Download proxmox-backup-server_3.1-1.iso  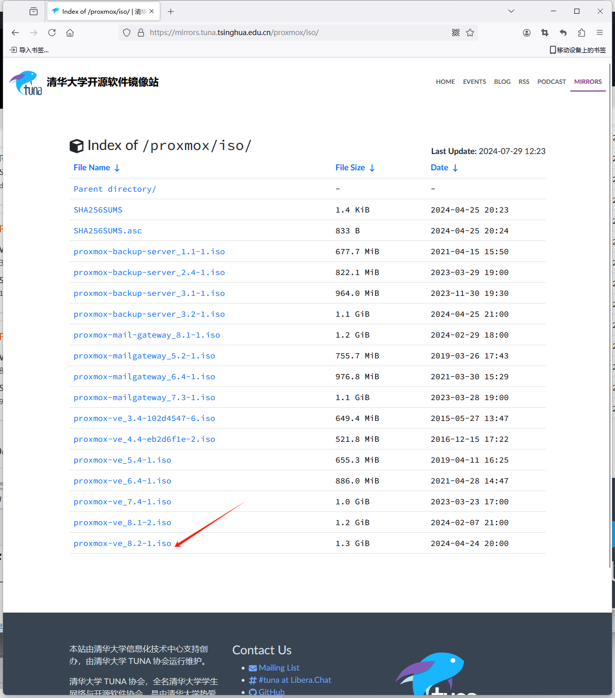[x=149, y=293]
